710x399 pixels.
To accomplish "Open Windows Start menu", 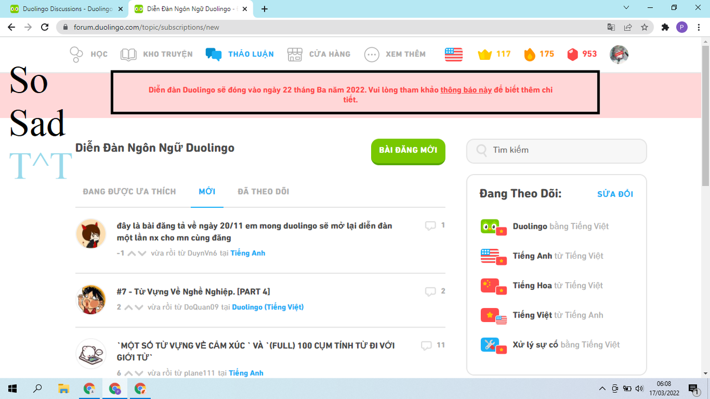I will tap(11, 388).
